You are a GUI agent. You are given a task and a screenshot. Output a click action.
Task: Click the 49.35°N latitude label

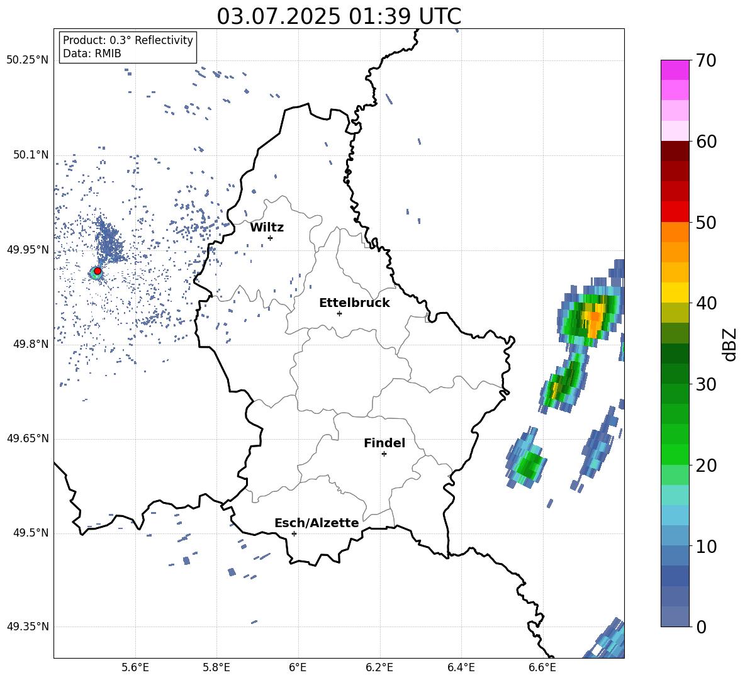(x=28, y=627)
